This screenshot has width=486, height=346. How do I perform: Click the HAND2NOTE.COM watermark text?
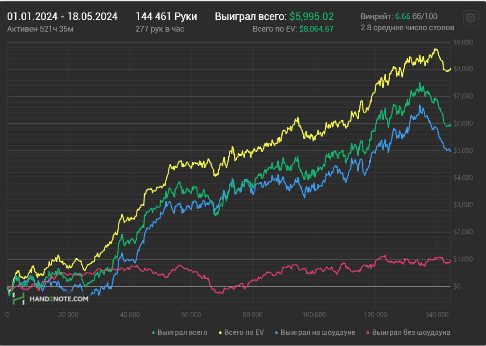pos(59,299)
